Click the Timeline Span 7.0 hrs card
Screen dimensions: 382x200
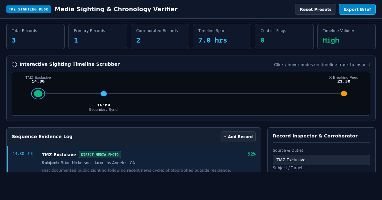pos(222,37)
